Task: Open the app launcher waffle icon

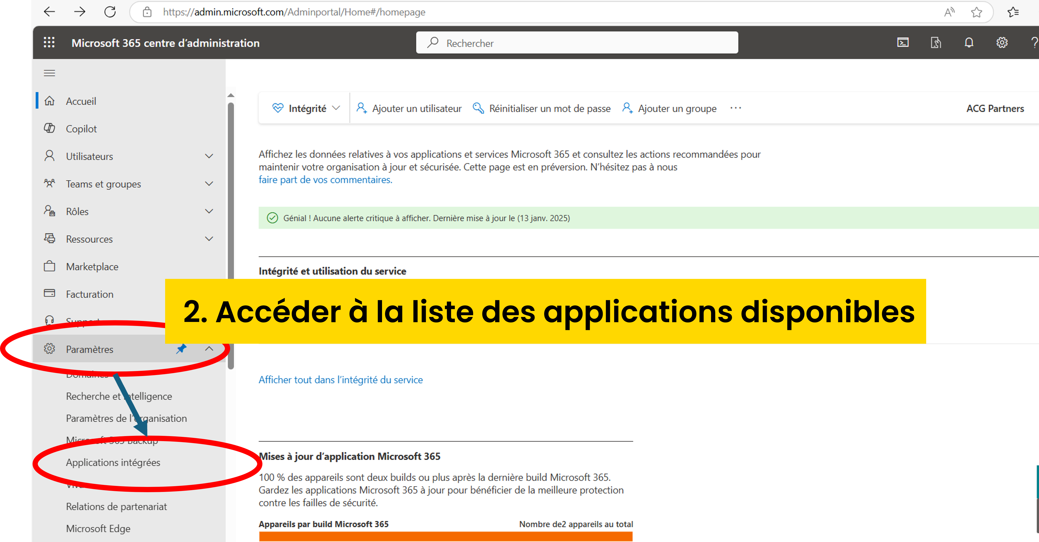Action: point(49,43)
